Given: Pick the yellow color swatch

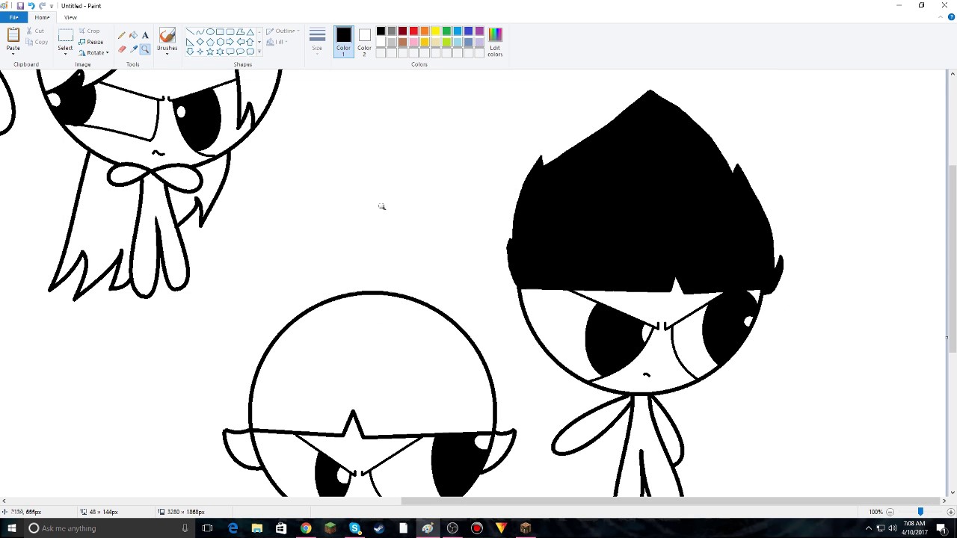Looking at the screenshot, I should coord(435,31).
